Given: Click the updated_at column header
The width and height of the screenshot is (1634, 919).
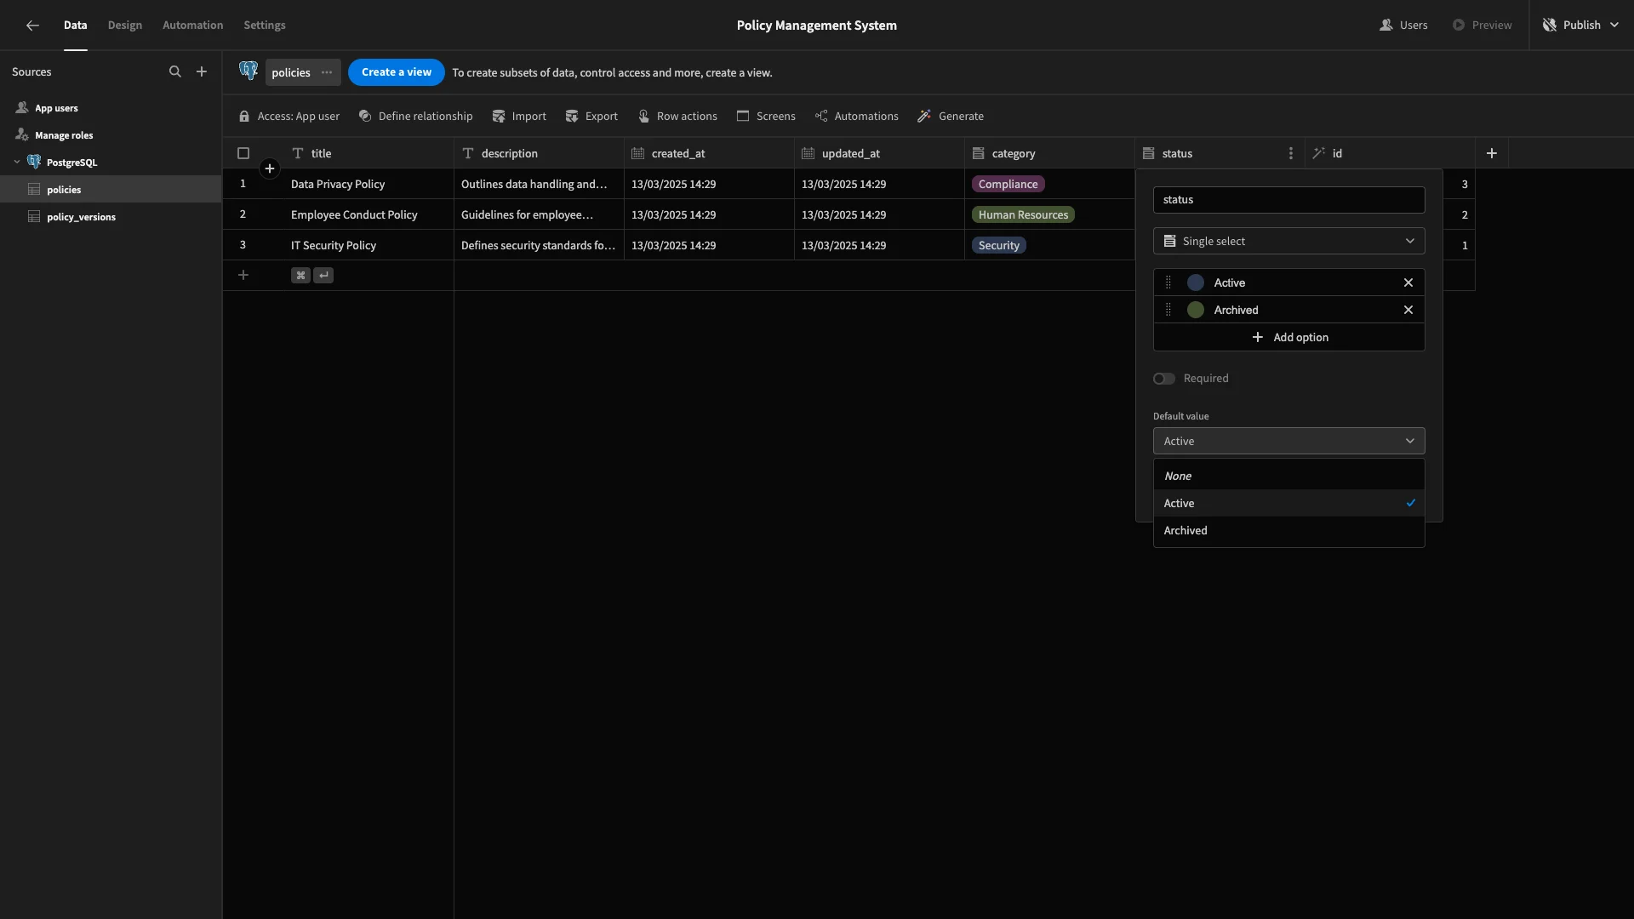Looking at the screenshot, I should point(879,153).
